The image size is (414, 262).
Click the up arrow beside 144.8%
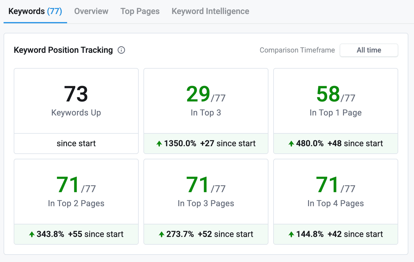click(291, 234)
